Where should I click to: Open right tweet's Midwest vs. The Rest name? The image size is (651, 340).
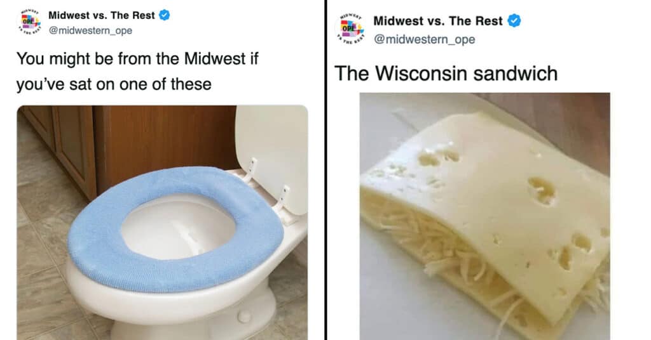point(437,21)
